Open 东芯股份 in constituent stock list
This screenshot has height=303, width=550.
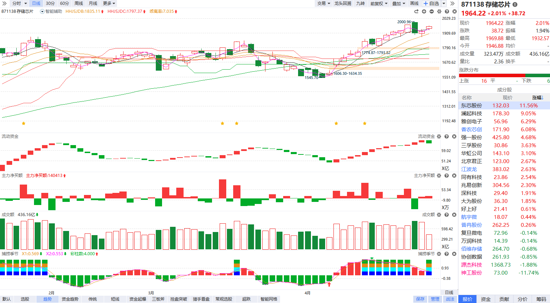[471, 106]
